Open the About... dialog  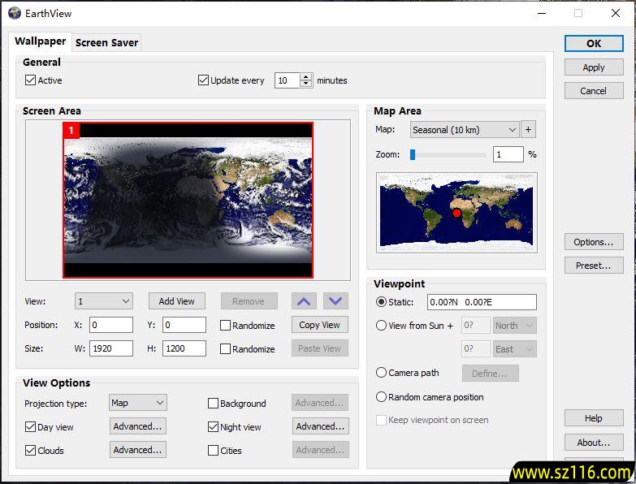click(x=594, y=443)
